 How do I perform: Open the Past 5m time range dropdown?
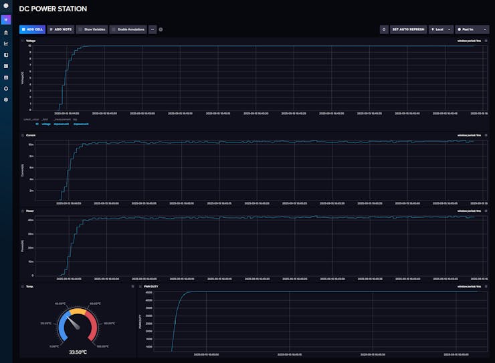coord(472,29)
